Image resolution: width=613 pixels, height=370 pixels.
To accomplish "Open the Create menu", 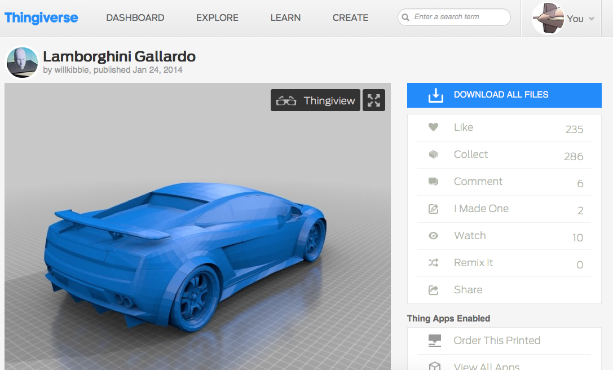I will coord(350,18).
